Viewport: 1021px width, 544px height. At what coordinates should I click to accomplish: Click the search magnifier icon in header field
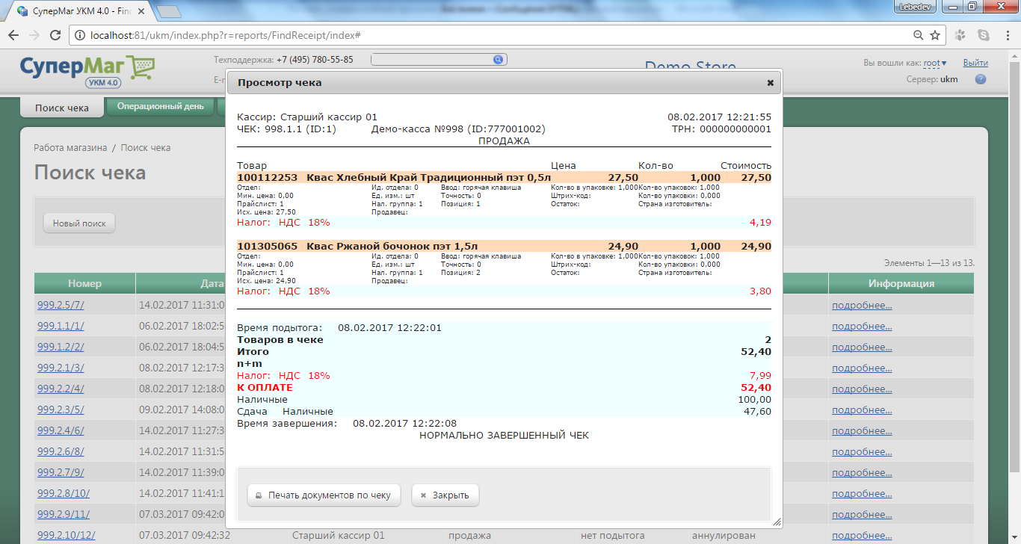(x=499, y=60)
